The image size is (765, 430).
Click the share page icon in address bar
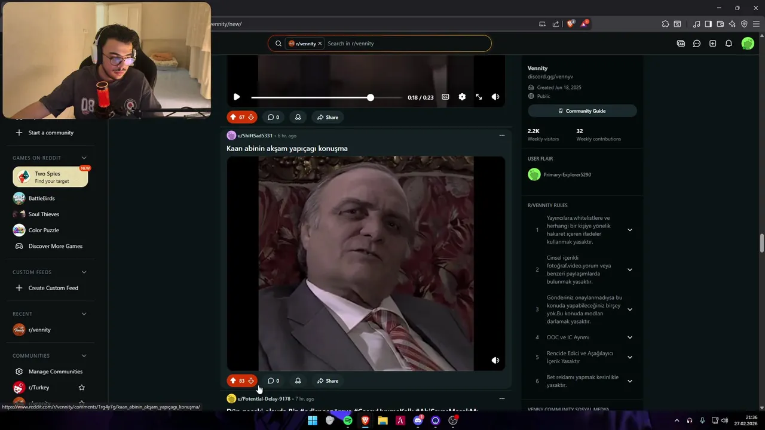(556, 24)
